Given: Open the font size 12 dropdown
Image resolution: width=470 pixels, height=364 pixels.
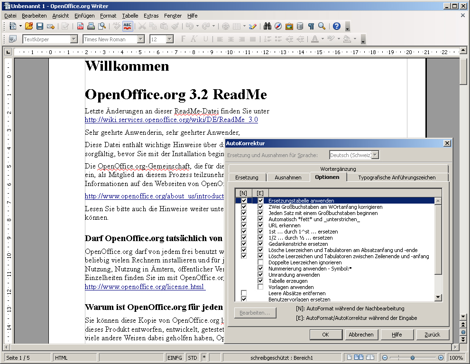Looking at the screenshot, I should coord(170,39).
